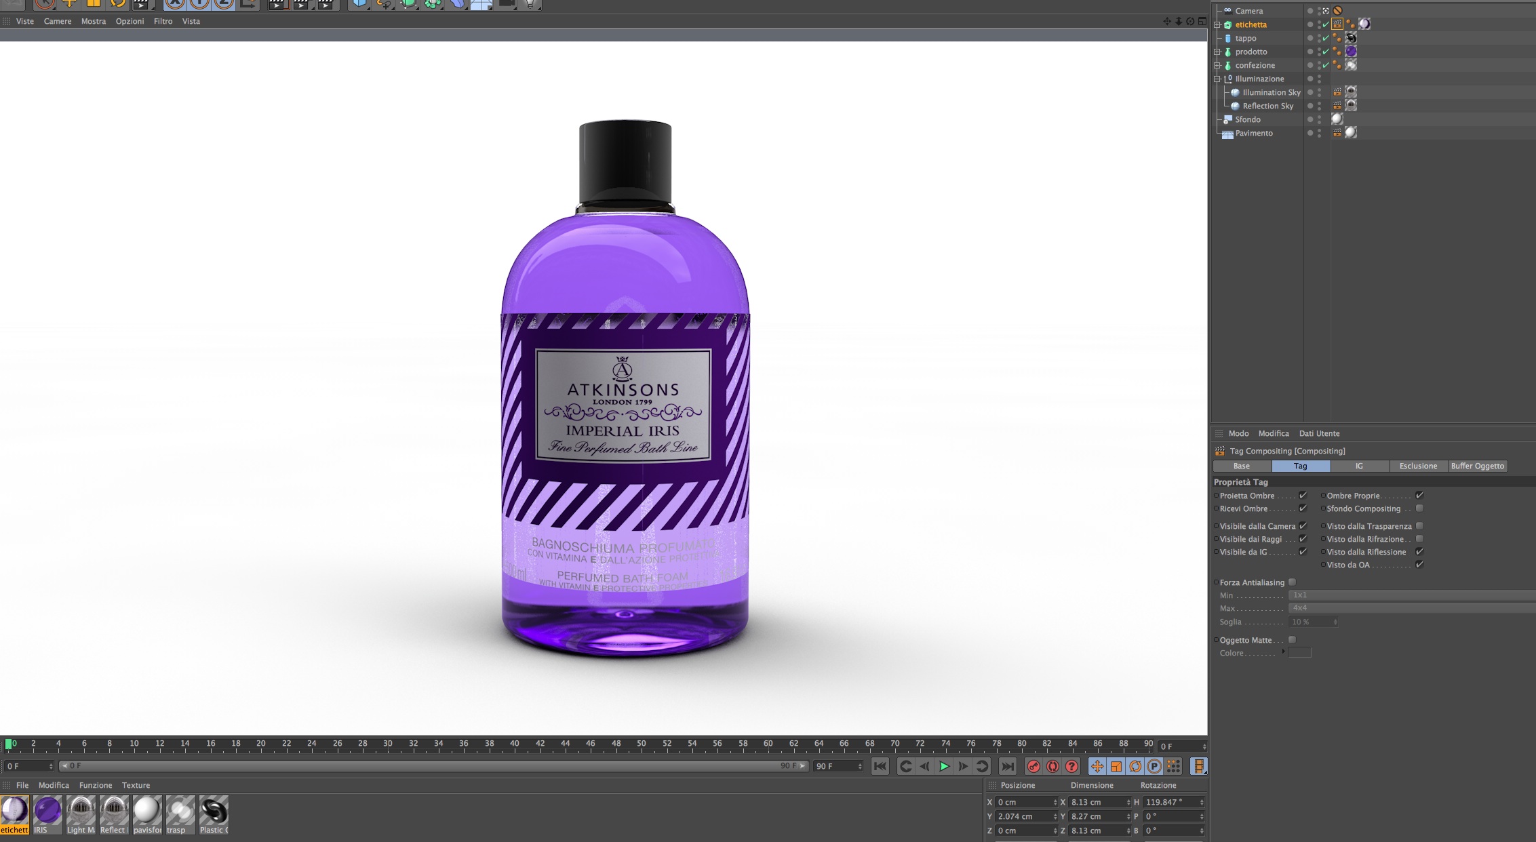Click the purple material tag on prodotto
1536x842 pixels.
point(1351,52)
